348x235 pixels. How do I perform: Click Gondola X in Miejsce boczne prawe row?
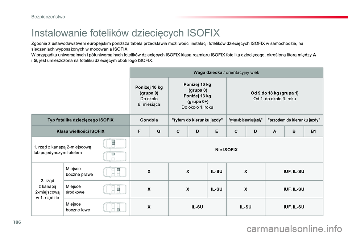(149, 172)
